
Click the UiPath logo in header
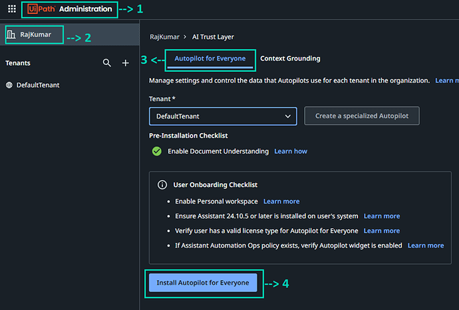41,9
